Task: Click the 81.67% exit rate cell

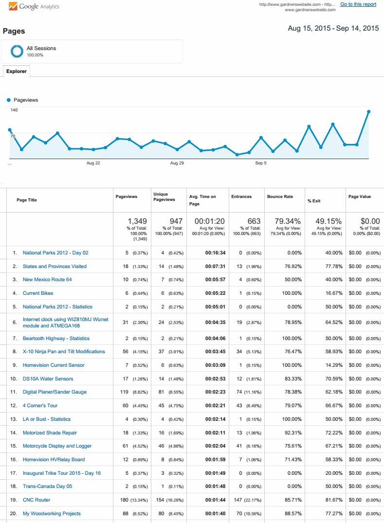Action: click(x=334, y=500)
